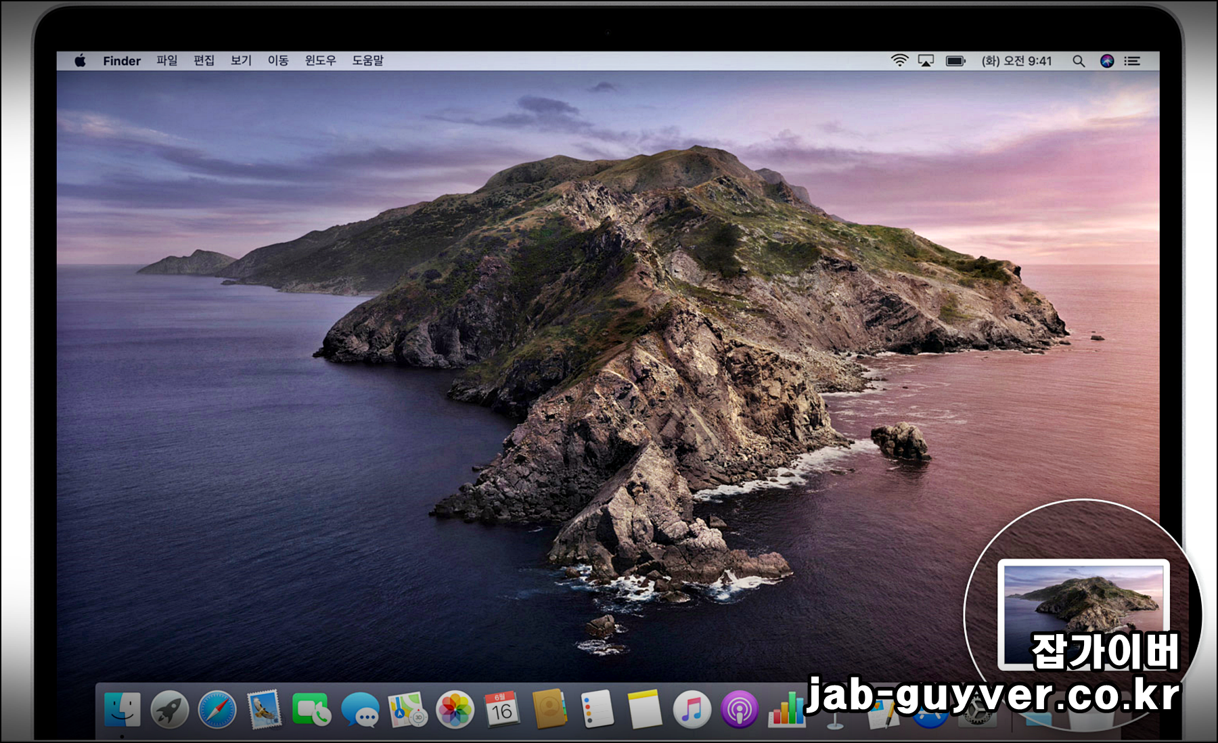Screen dimensions: 1218x743
Task: Open the 보기 menu
Action: [x=241, y=61]
